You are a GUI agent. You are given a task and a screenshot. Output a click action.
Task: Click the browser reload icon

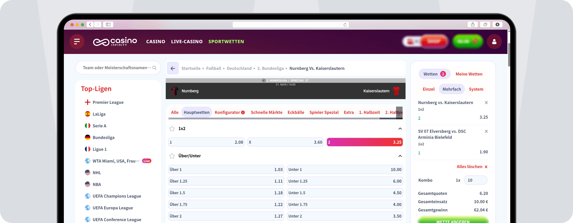pos(345,25)
